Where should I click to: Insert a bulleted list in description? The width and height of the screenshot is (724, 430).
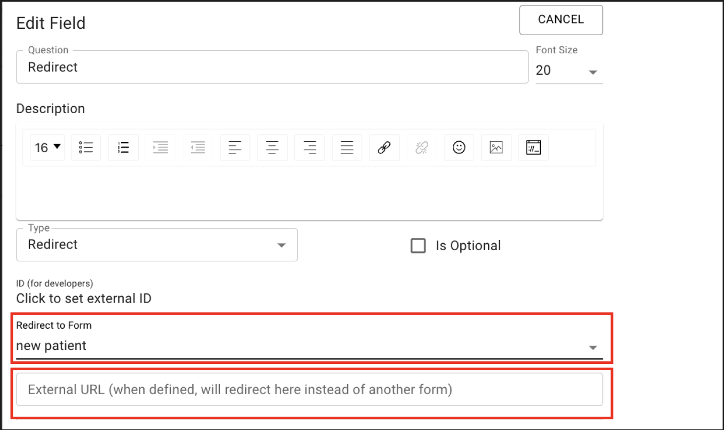pyautogui.click(x=86, y=148)
